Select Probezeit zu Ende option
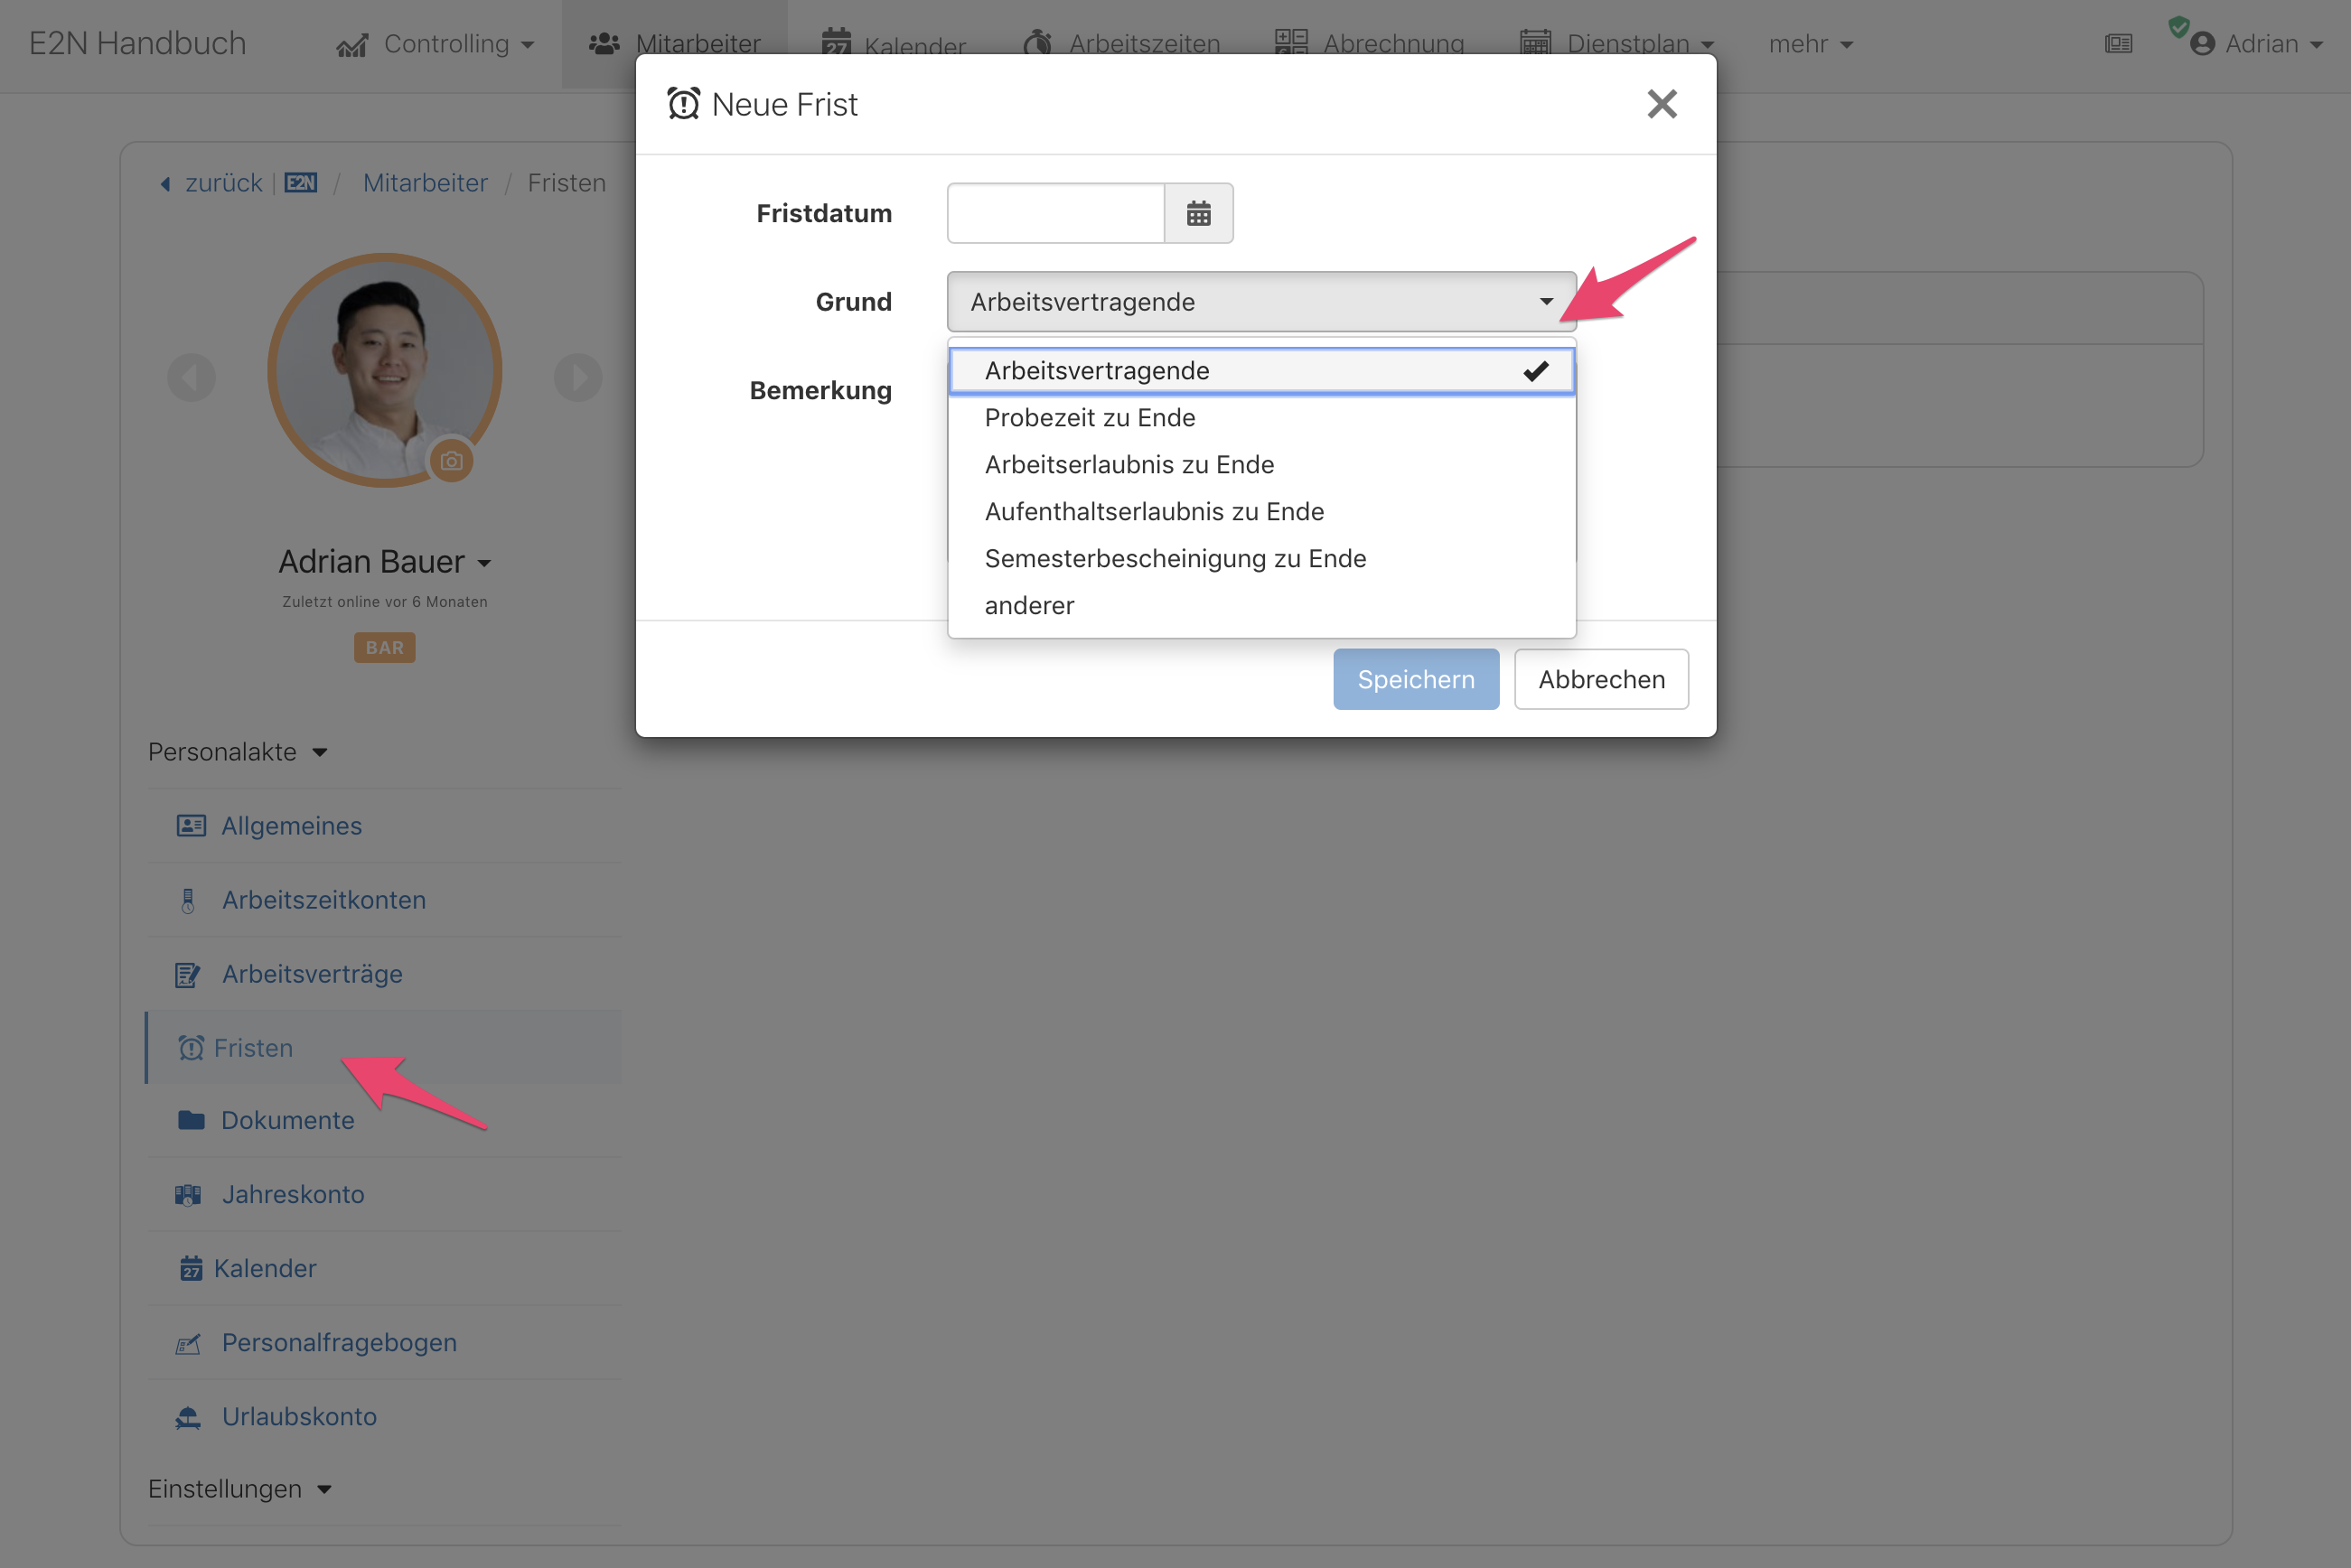 (1261, 418)
